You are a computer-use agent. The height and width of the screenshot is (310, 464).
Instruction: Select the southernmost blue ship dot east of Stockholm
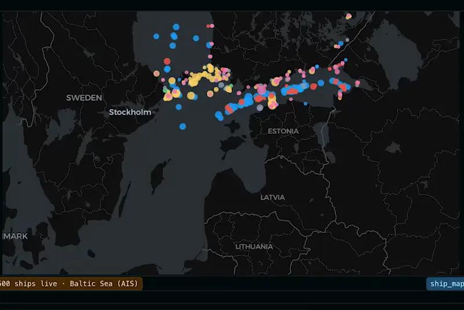183,127
